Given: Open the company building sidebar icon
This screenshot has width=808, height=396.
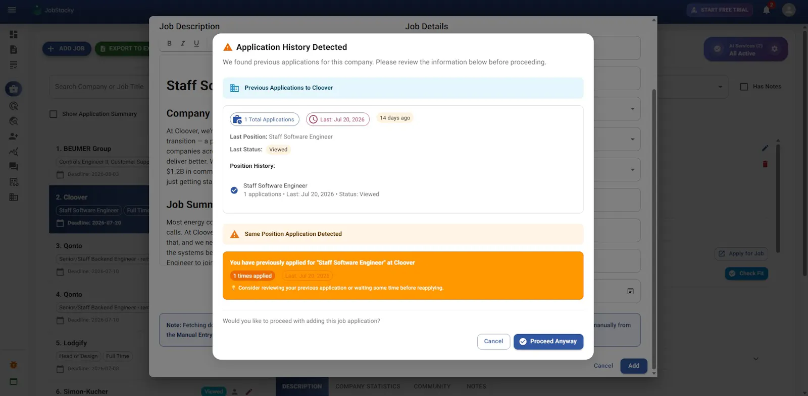Looking at the screenshot, I should pyautogui.click(x=14, y=197).
